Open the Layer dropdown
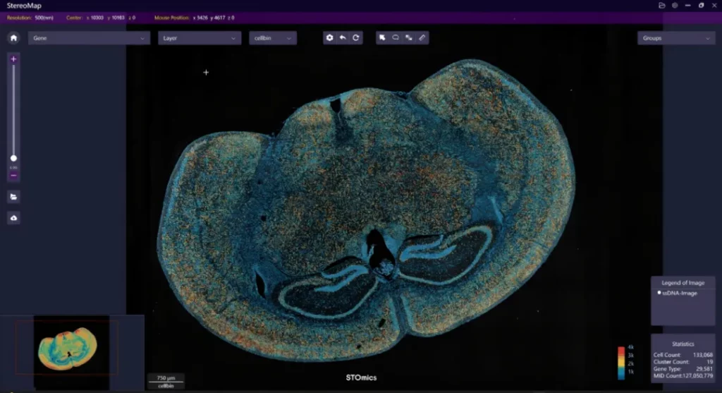The image size is (722, 393). 200,38
